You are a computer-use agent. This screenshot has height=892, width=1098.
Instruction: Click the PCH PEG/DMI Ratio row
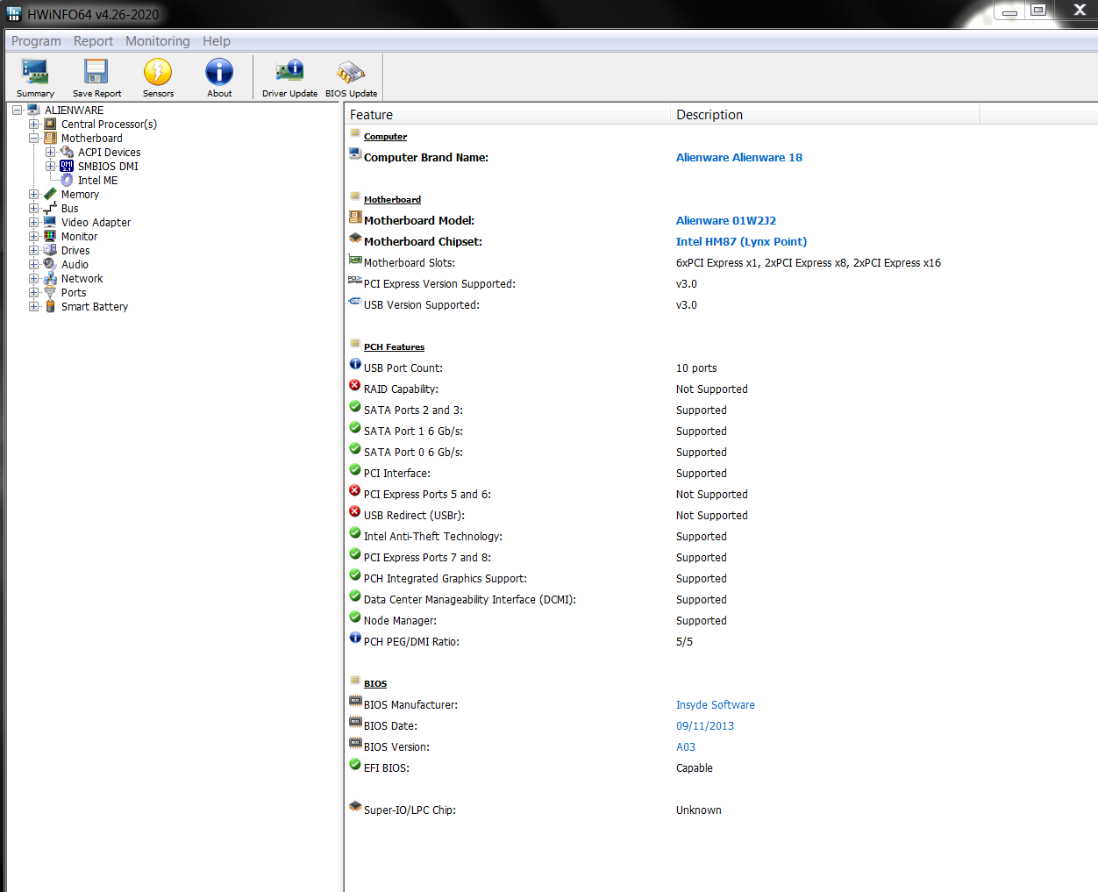719,642
